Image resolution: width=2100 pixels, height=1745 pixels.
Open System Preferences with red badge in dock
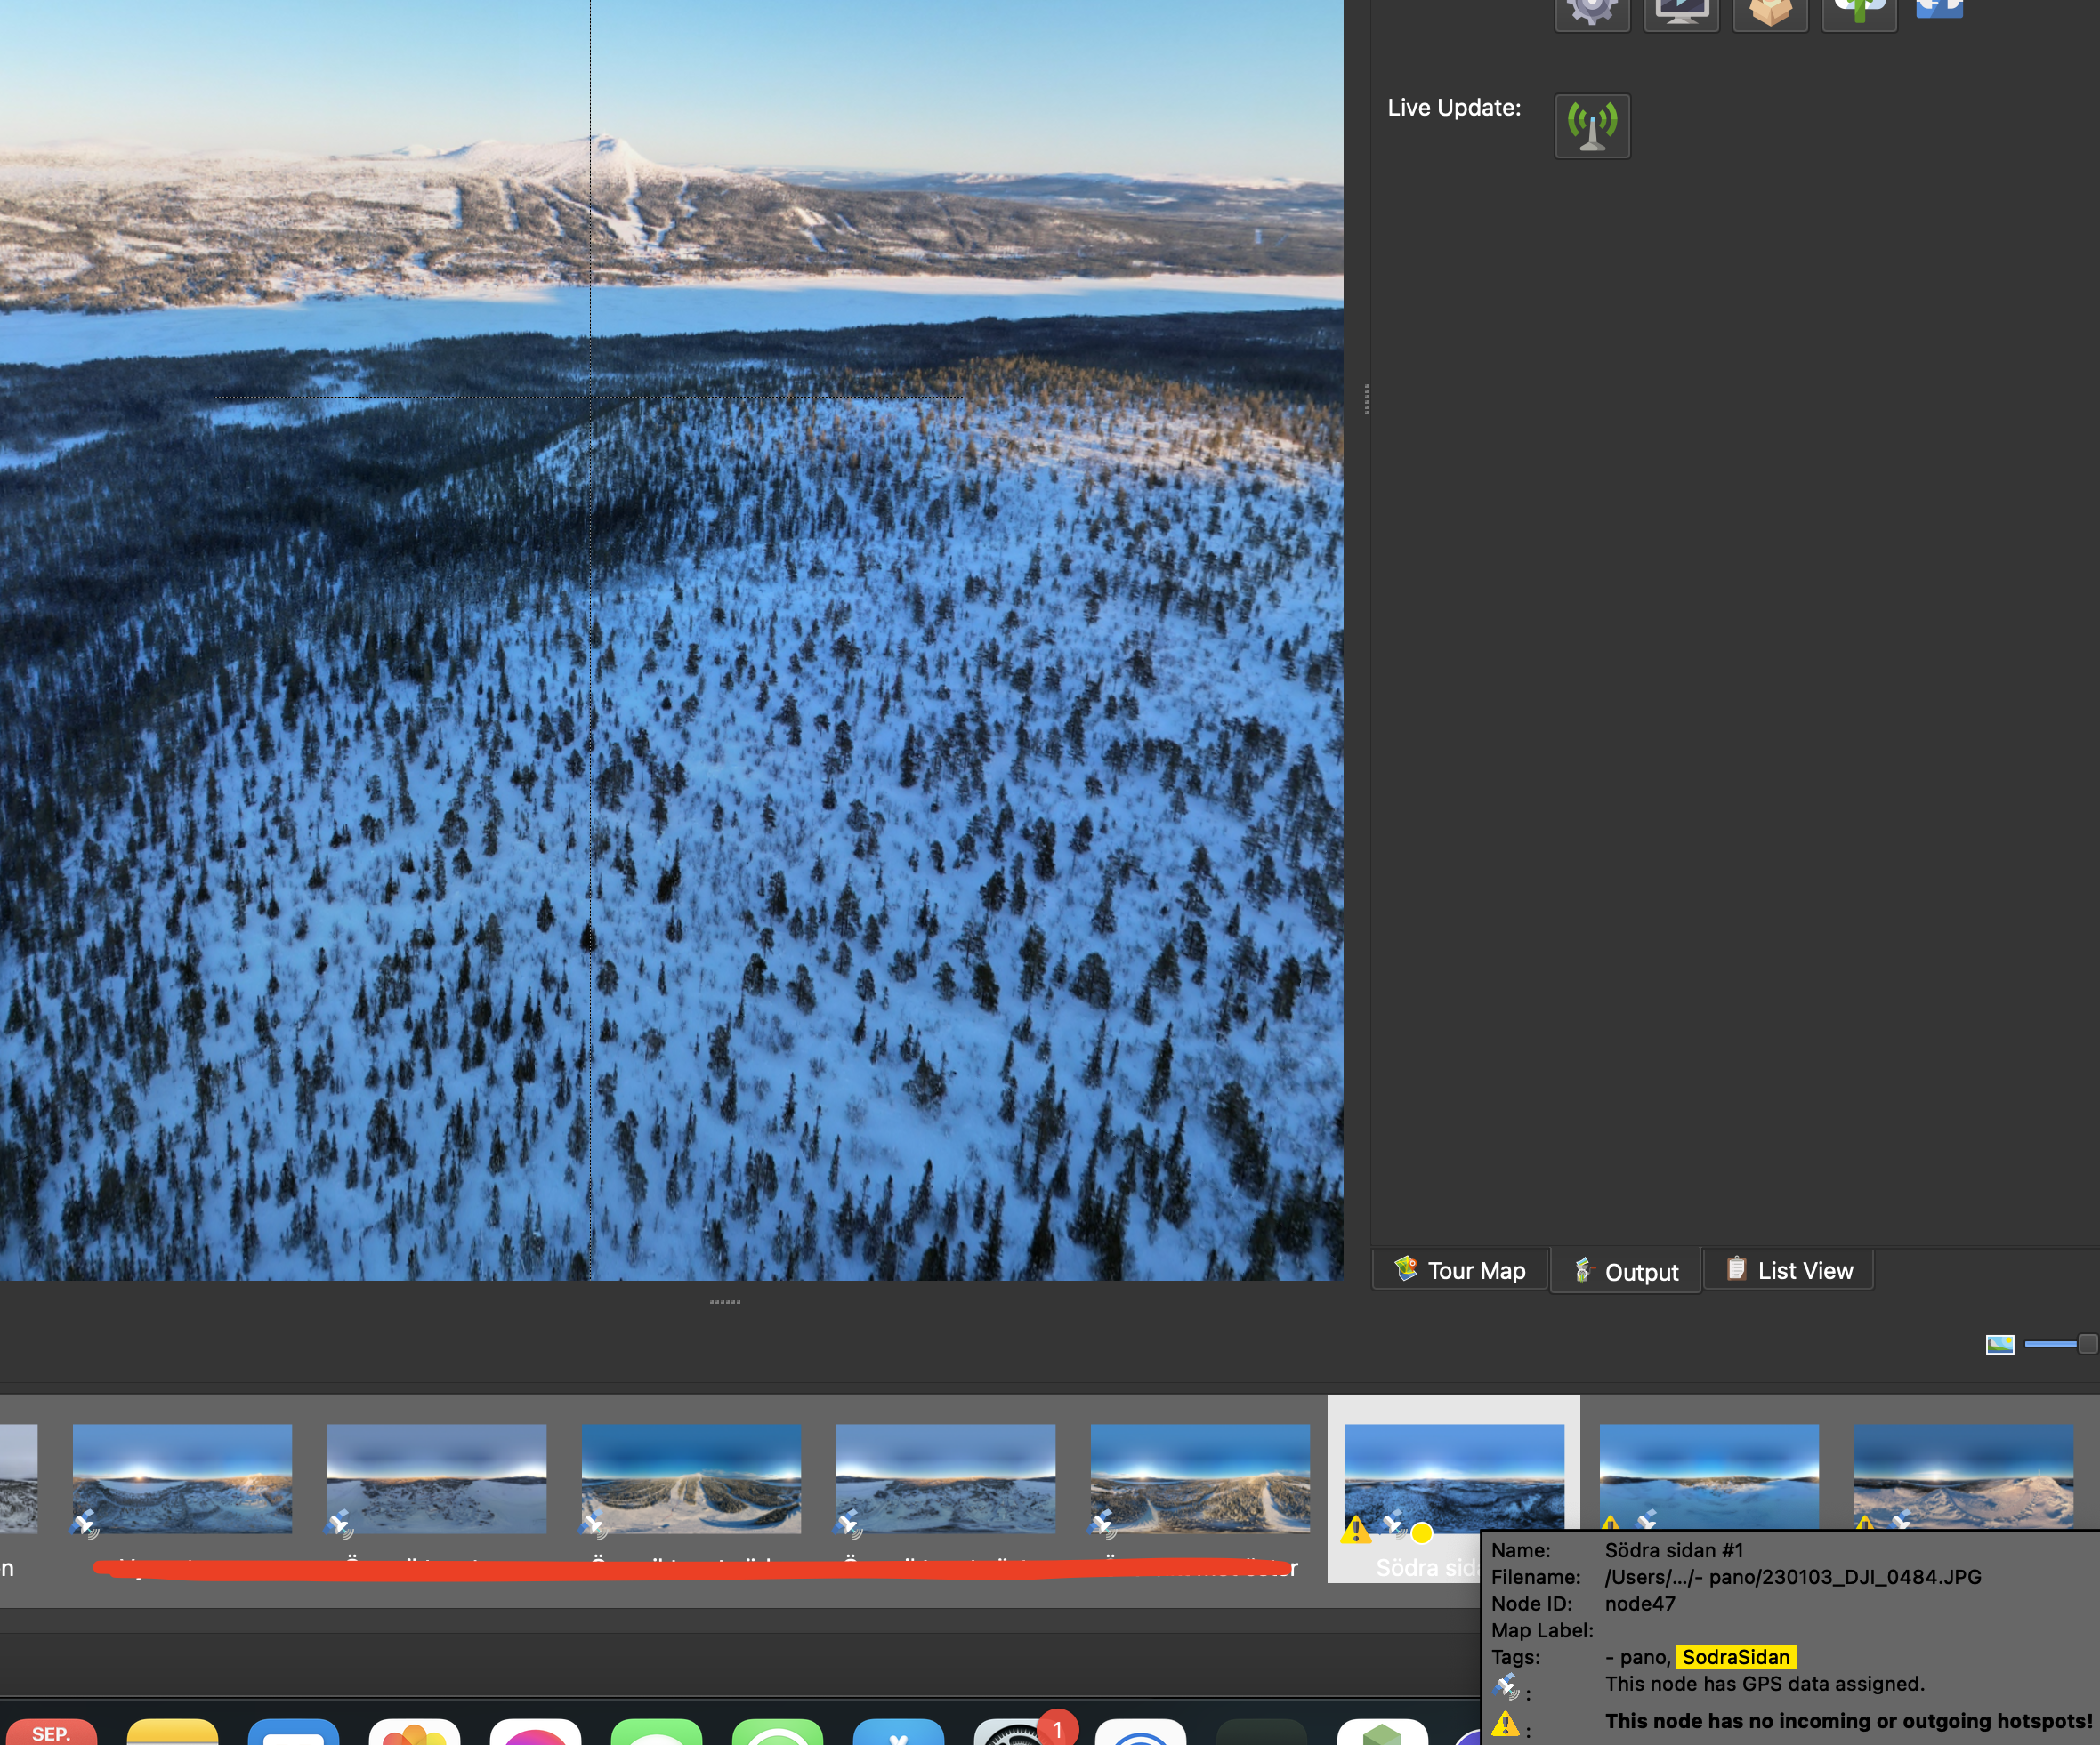1020,1732
